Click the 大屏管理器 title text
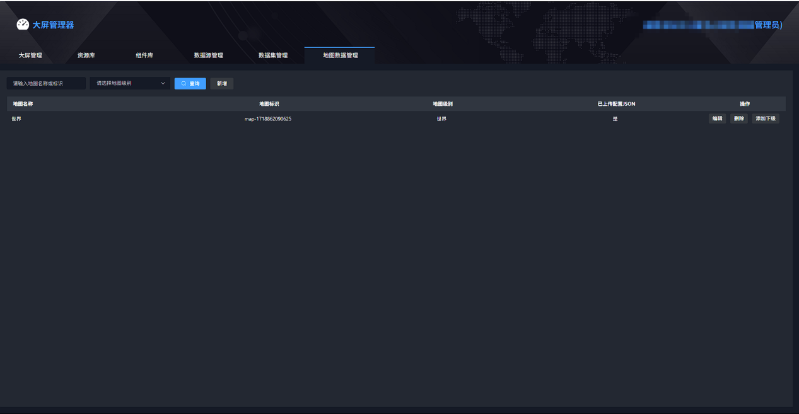Screen dimensions: 799x414 point(53,25)
